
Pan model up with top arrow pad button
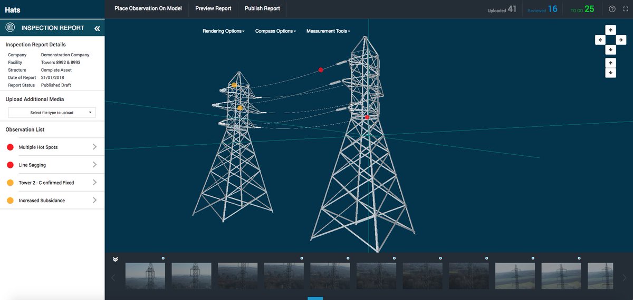(610, 29)
